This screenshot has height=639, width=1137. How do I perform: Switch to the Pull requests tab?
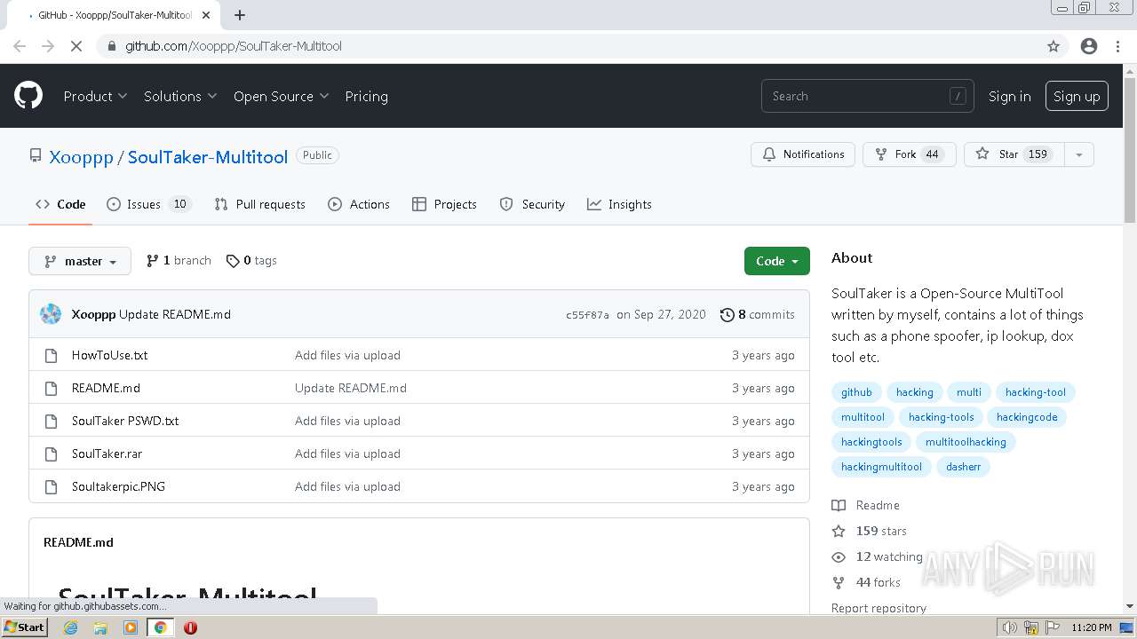259,204
